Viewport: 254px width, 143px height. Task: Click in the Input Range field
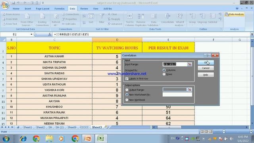click(x=175, y=64)
